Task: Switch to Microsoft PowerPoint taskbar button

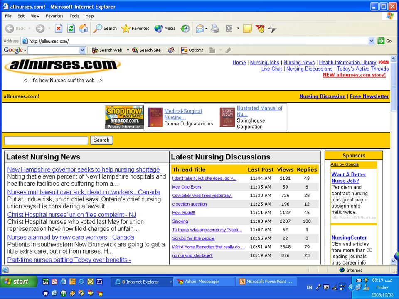Action: [266, 282]
